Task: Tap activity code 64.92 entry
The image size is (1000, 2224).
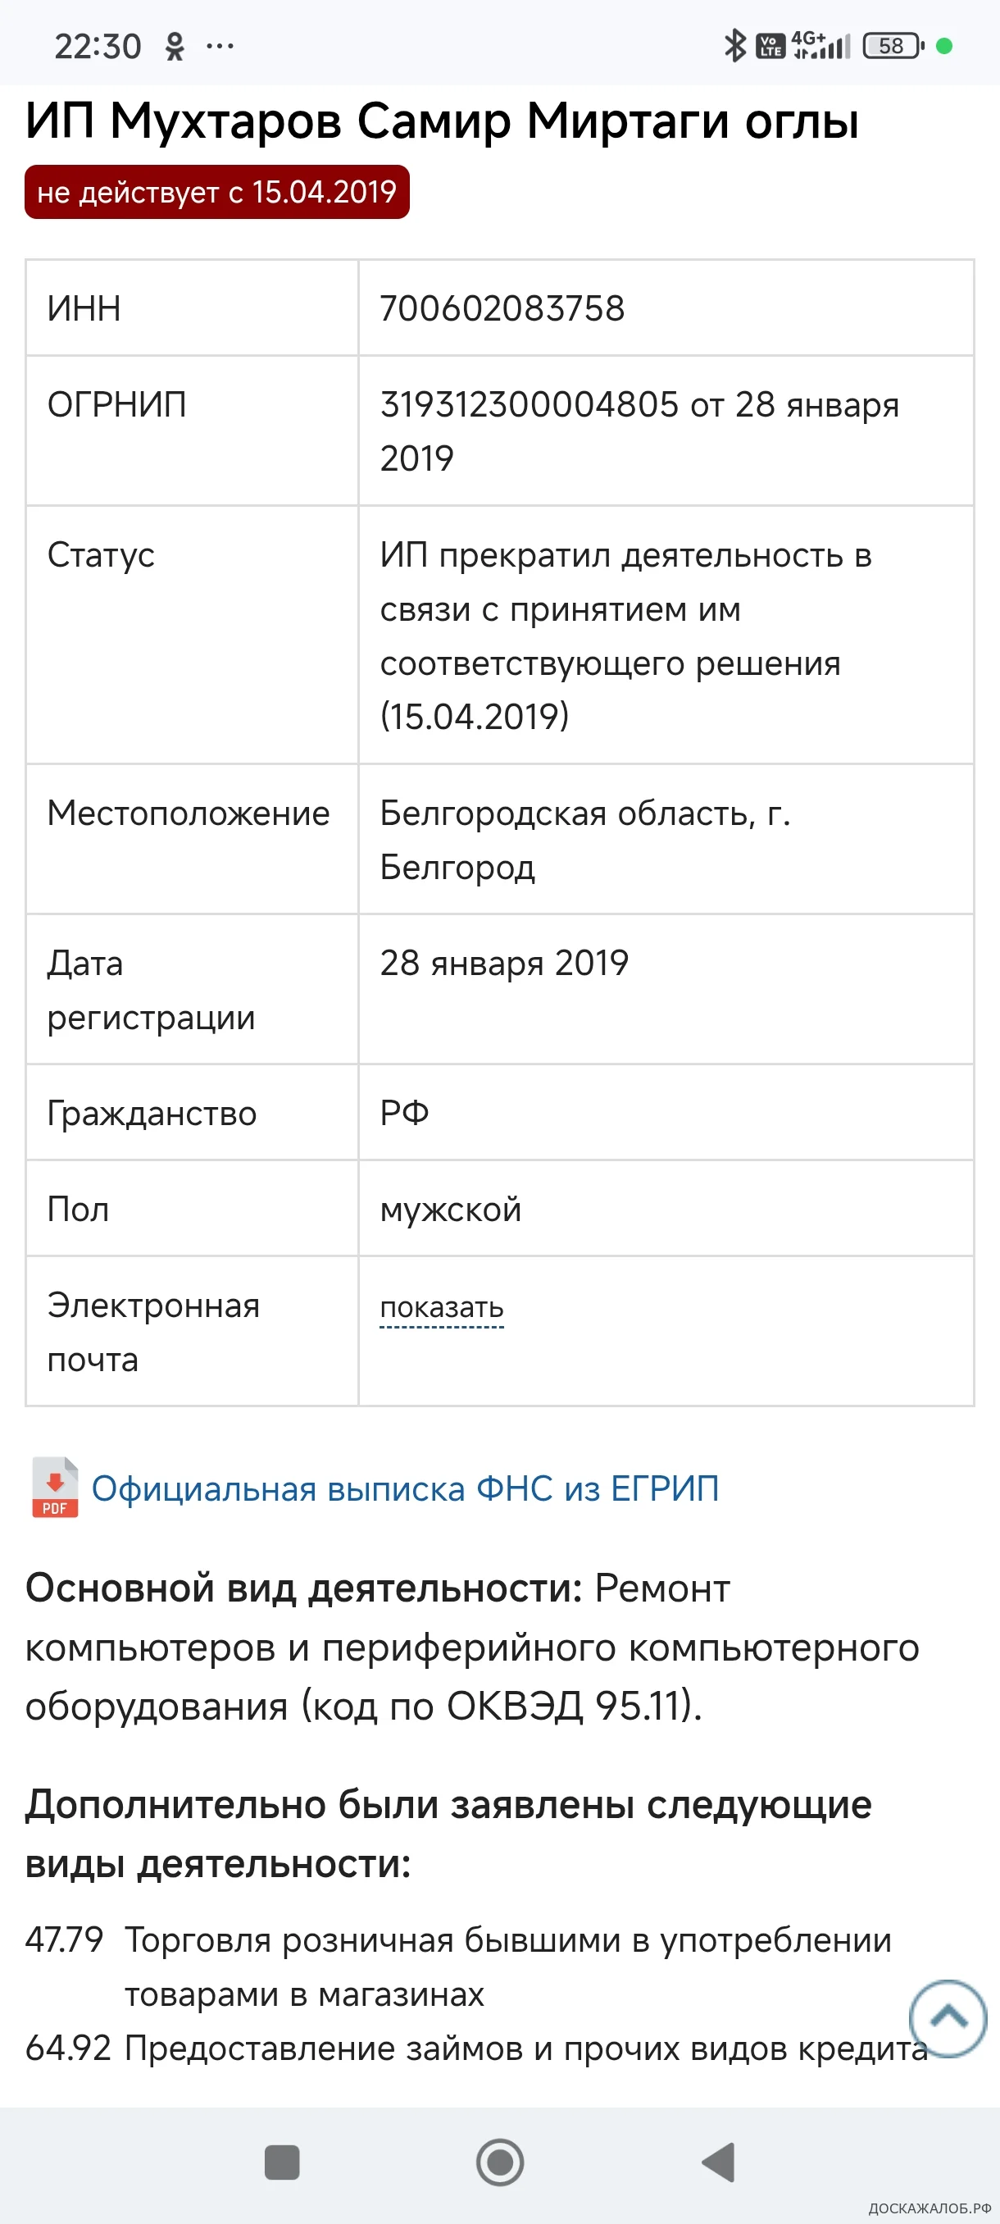Action: click(x=68, y=2047)
